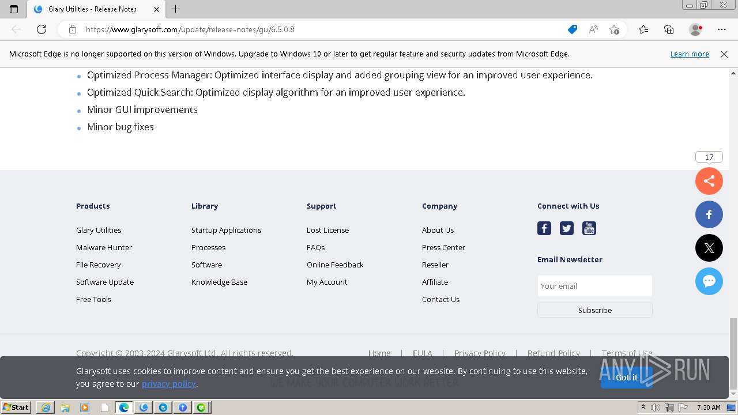This screenshot has height=415, width=738.
Task: Open the Knowledge Base link
Action: pos(219,282)
